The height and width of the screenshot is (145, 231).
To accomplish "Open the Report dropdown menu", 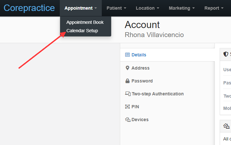I will click(x=214, y=8).
